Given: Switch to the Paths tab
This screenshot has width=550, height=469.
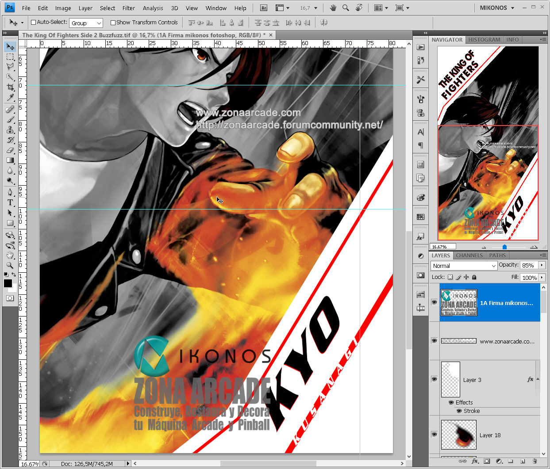Looking at the screenshot, I should pos(497,255).
